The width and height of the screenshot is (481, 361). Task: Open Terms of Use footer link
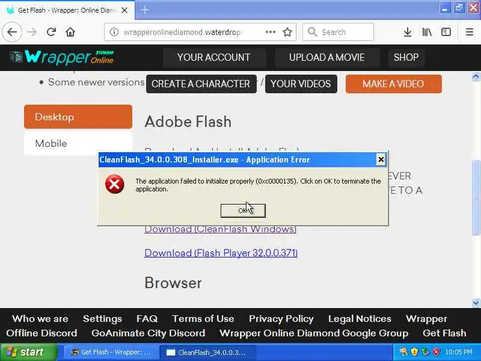[x=203, y=319]
